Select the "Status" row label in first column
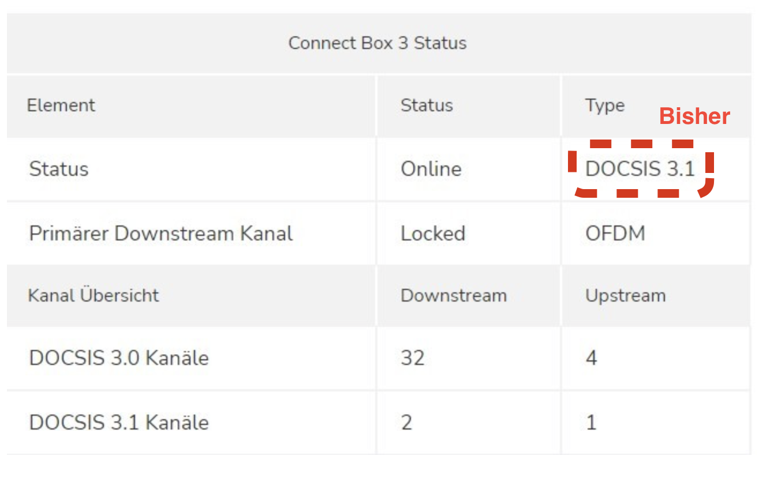770x482 pixels. tap(59, 170)
